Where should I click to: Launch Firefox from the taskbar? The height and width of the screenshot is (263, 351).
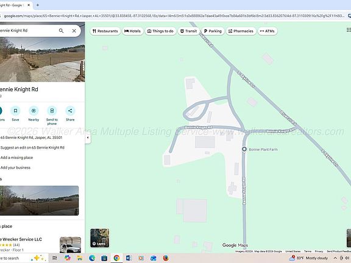click(166, 258)
